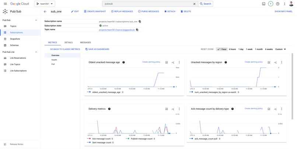Click the Edit subscription button
Viewport: 297px width, 149px height.
[75, 11]
